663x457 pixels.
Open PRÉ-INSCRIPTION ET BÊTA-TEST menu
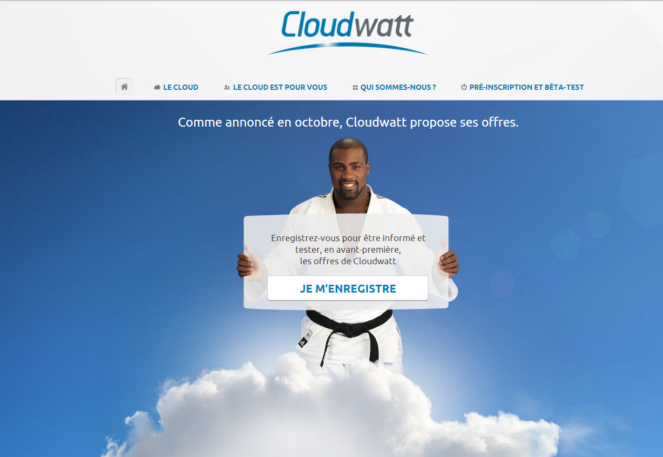pyautogui.click(x=523, y=87)
